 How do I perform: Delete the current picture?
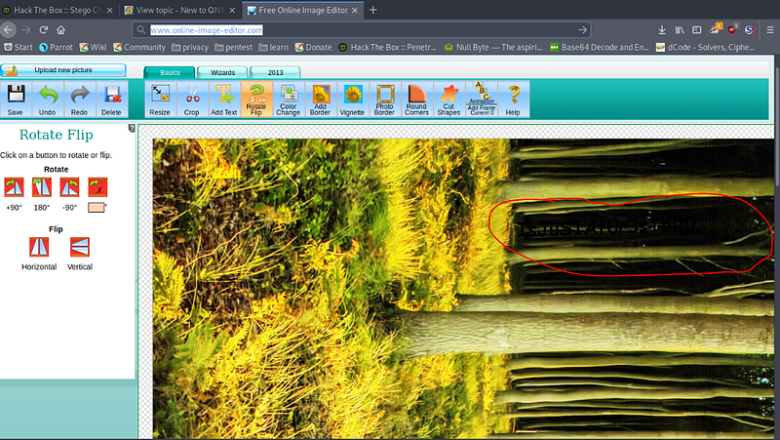111,100
